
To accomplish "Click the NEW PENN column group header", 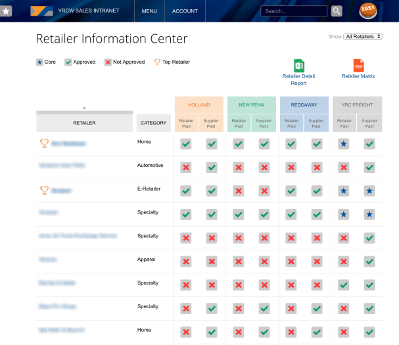I will (252, 105).
